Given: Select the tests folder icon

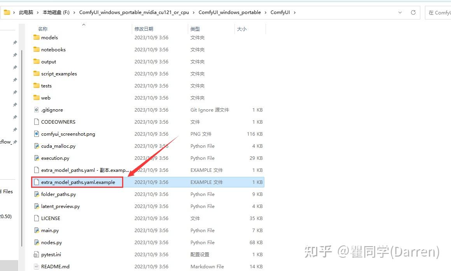Looking at the screenshot, I should [x=36, y=86].
